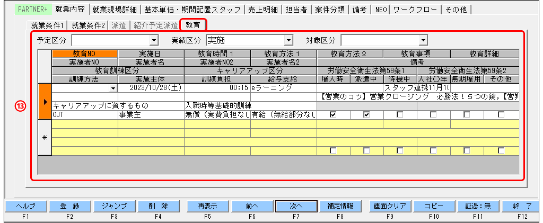Click the OJT training method cell
Viewport: 543px width, 223px height.
[85, 115]
